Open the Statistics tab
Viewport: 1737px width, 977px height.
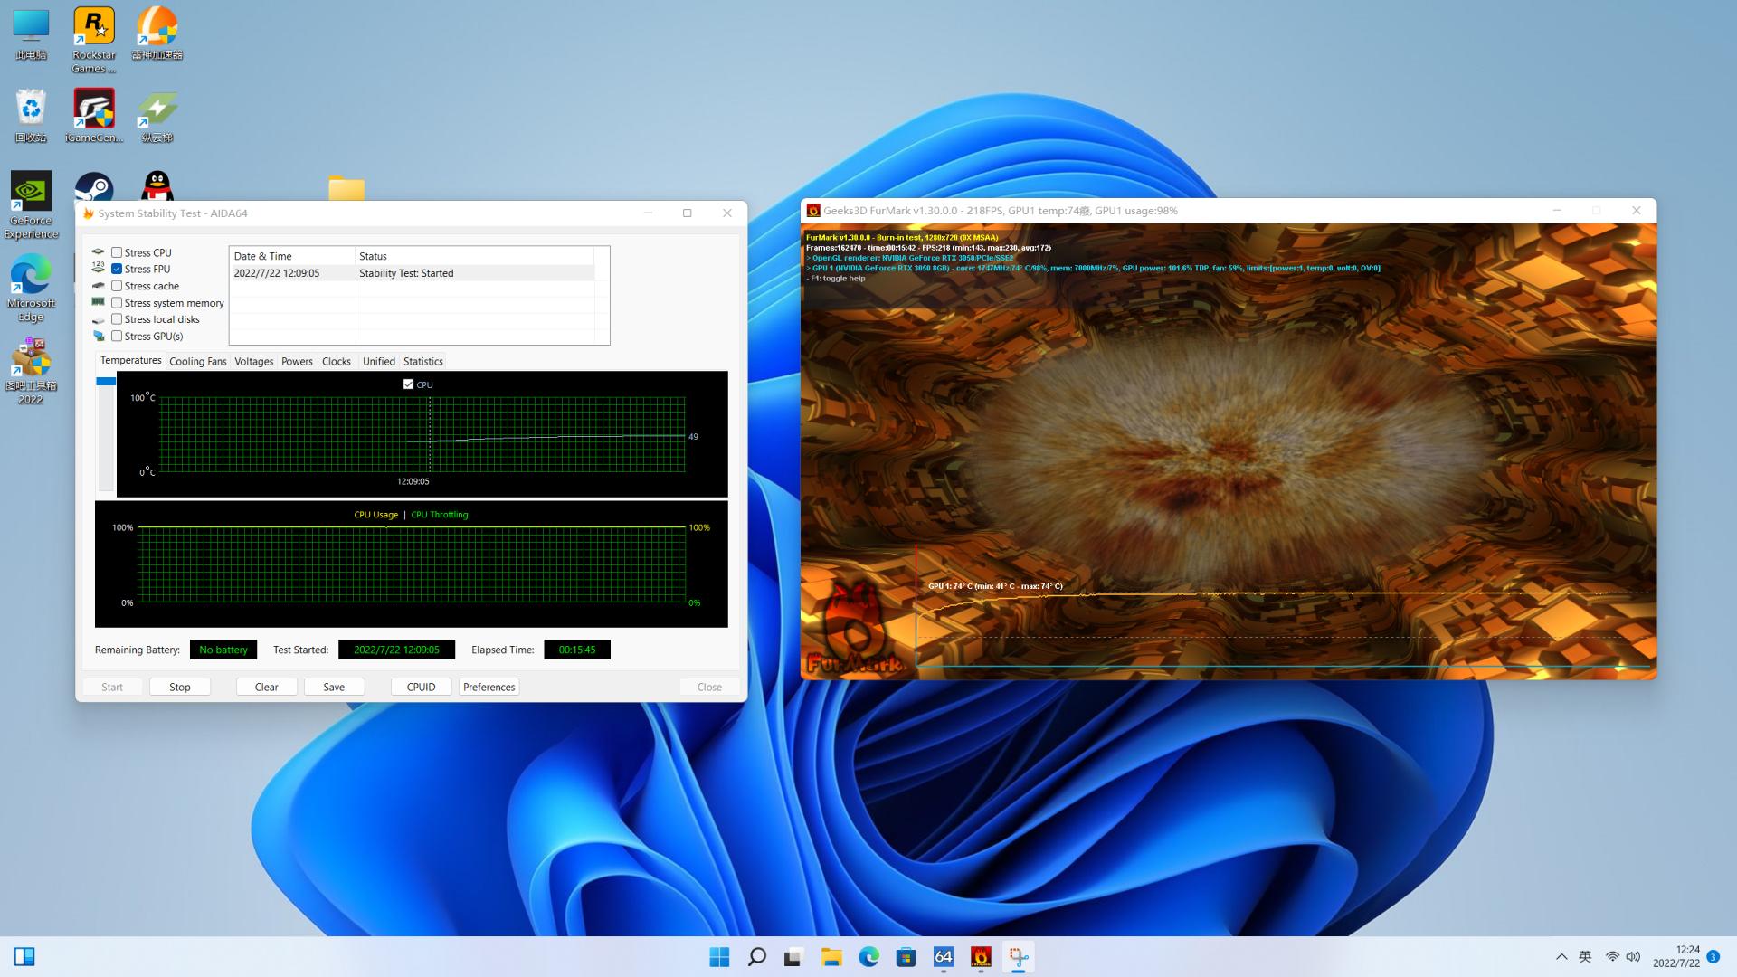pyautogui.click(x=422, y=361)
